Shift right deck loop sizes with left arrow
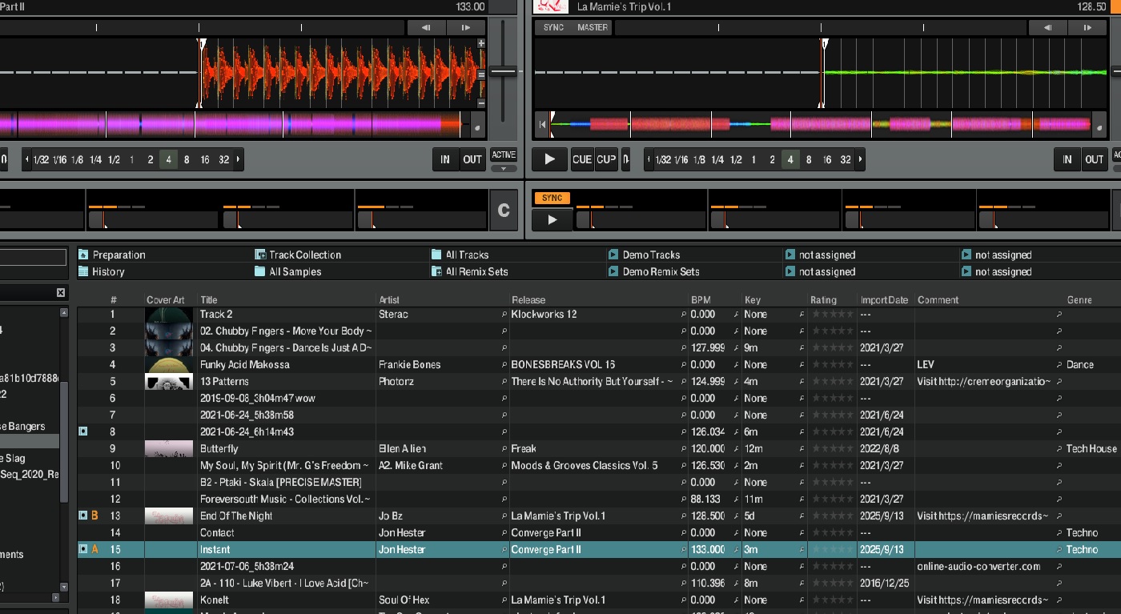1121x614 pixels. click(x=649, y=159)
